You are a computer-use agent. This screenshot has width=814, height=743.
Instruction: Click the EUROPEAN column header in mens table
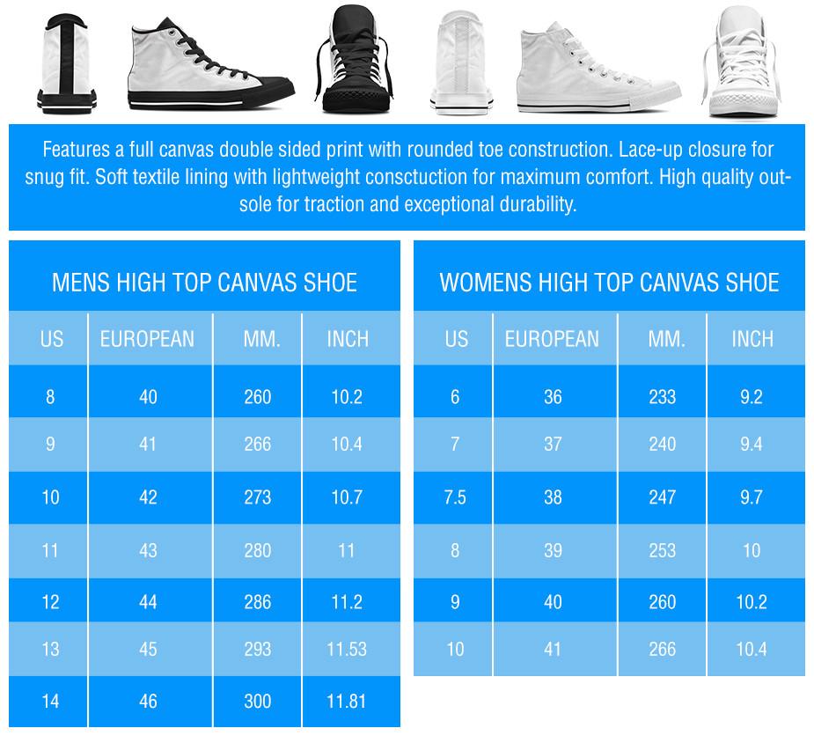147,339
